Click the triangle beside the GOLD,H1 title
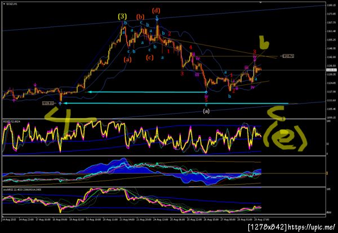338x233 pixels. point(4,4)
